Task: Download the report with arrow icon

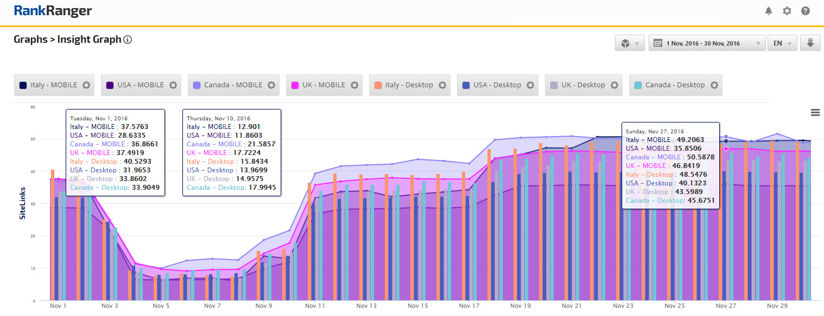Action: (x=810, y=43)
